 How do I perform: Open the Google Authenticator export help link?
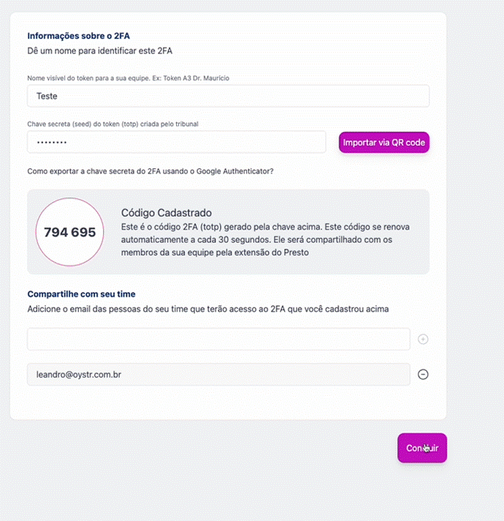tap(150, 171)
